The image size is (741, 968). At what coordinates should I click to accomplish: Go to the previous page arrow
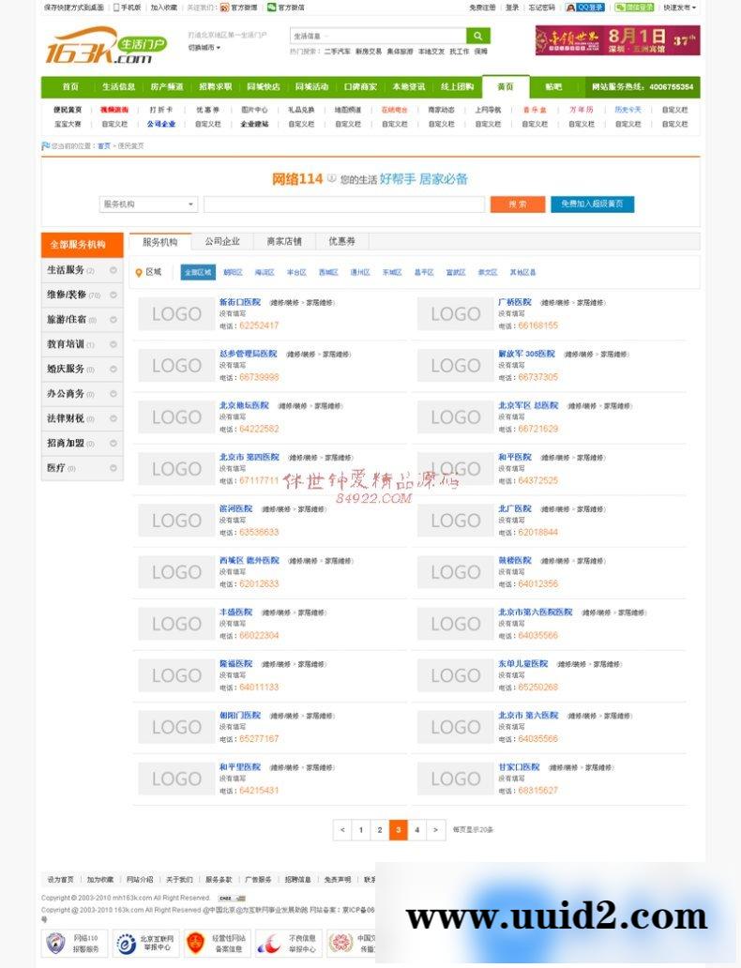tap(342, 830)
